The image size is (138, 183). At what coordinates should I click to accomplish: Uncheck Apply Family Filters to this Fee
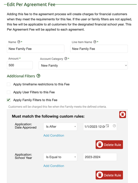pyautogui.click(x=9, y=100)
